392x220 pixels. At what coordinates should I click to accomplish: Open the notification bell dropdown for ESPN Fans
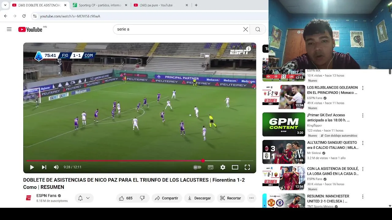pos(84,198)
